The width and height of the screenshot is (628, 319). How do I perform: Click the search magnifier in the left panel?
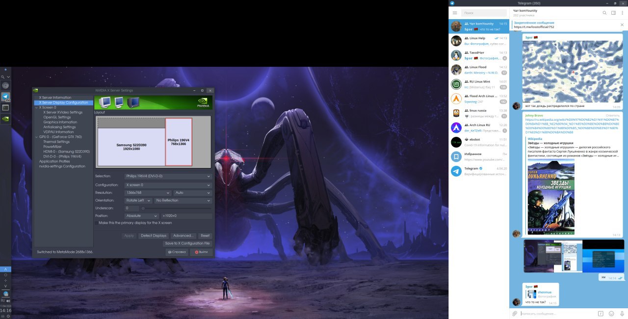pyautogui.click(x=3, y=77)
